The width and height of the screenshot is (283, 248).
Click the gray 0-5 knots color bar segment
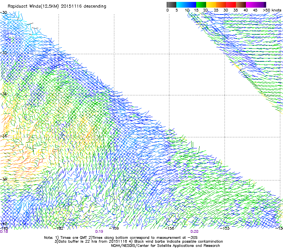tap(171, 5)
